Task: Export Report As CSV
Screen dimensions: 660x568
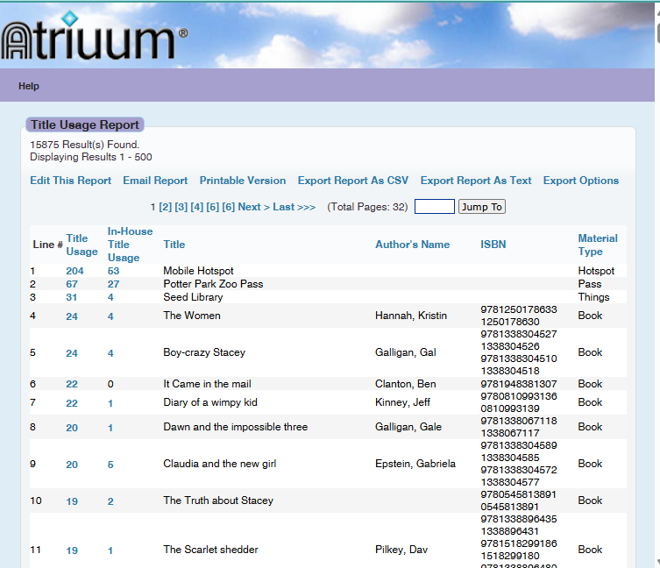Action: [353, 181]
